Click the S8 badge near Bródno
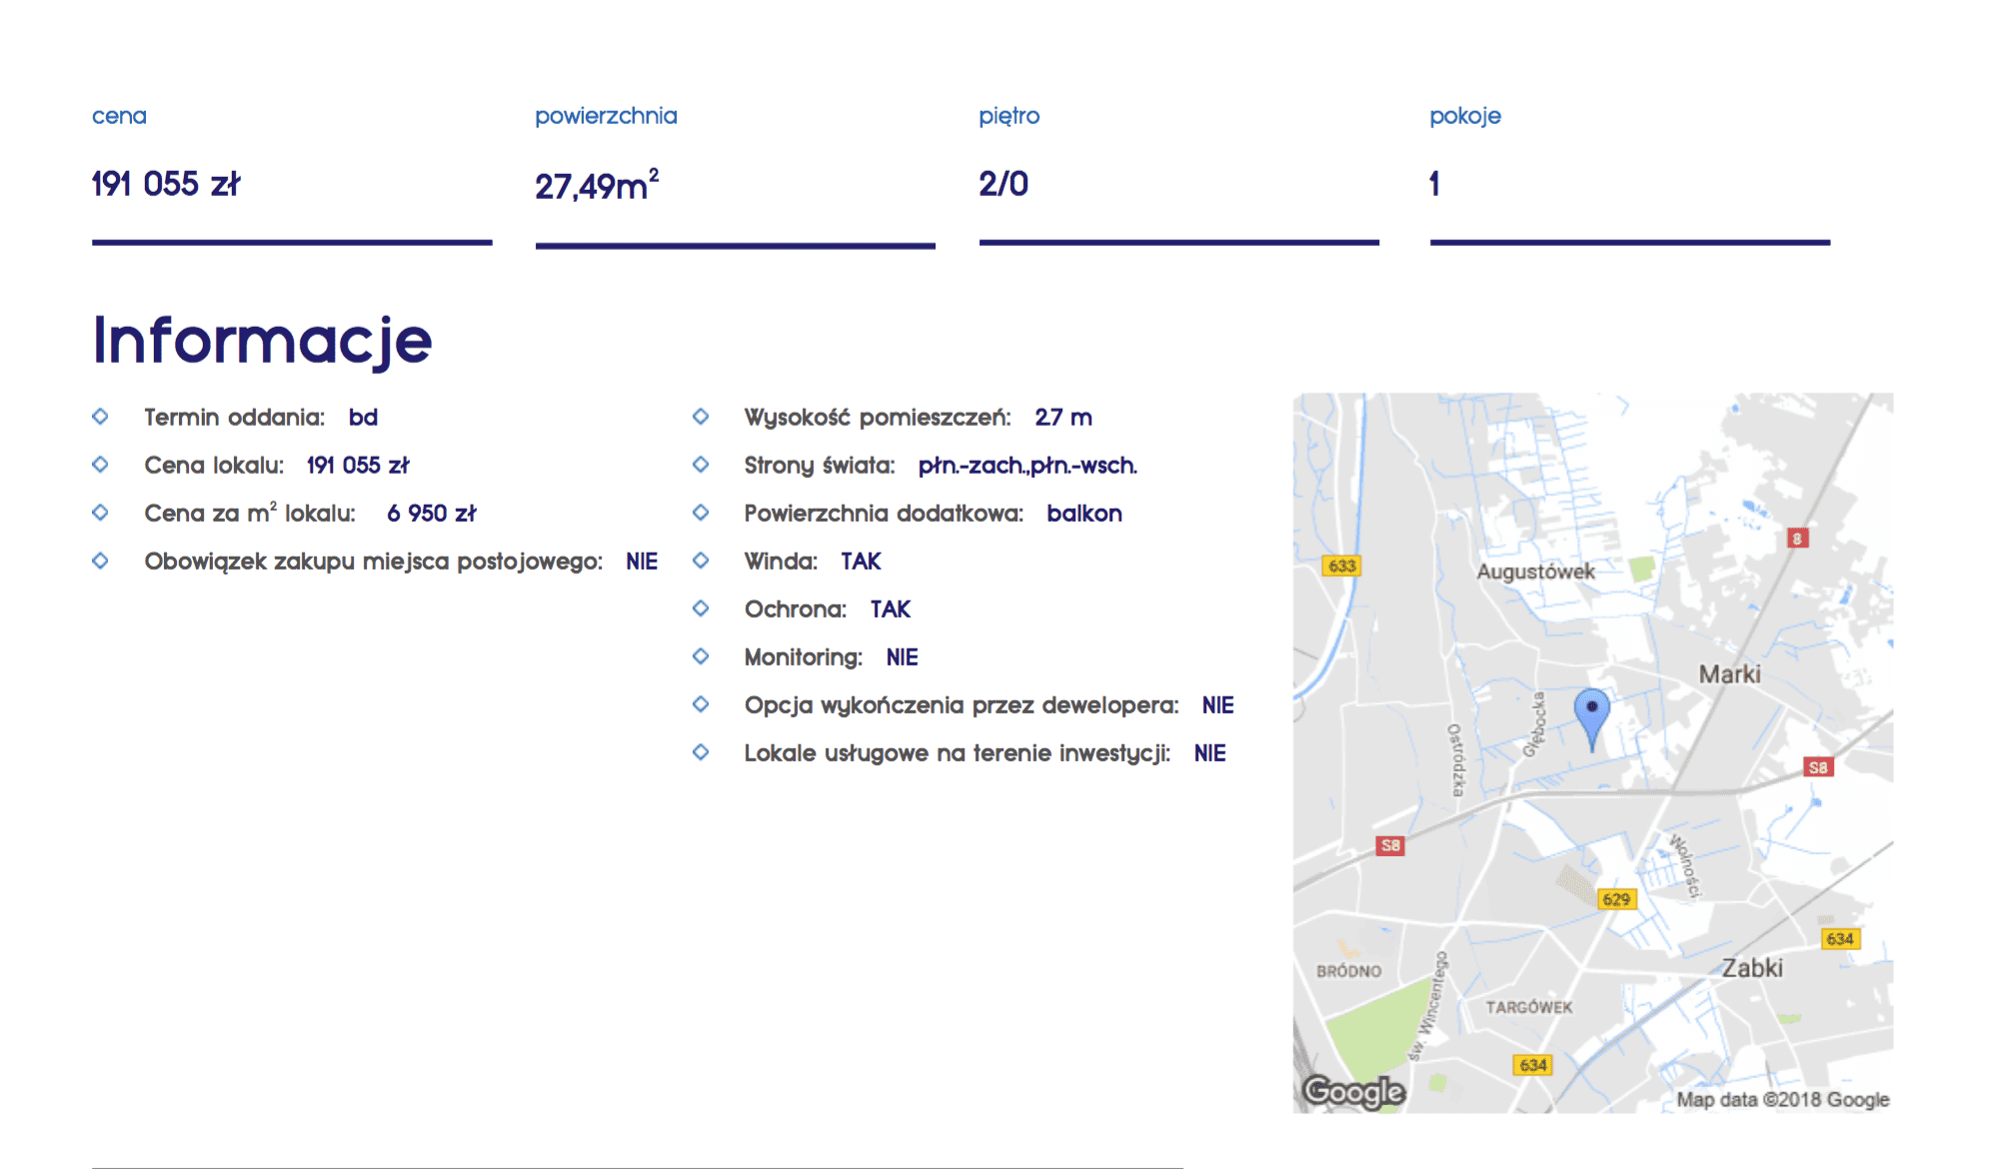Screen dimensions: 2005x1169 tap(1389, 845)
